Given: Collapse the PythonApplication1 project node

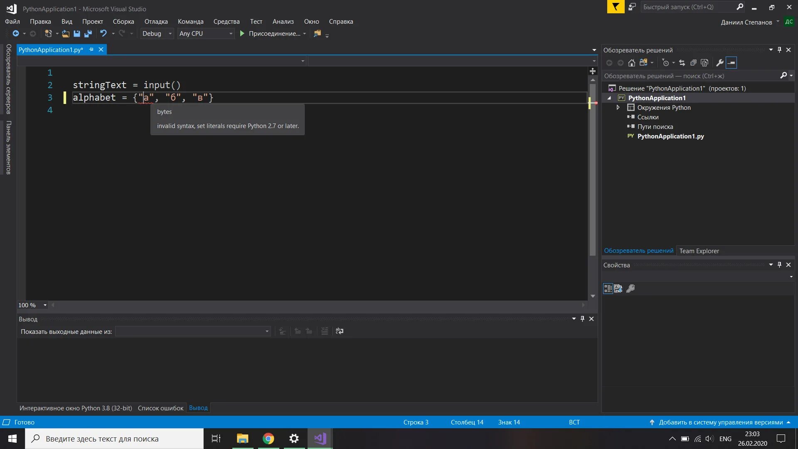Looking at the screenshot, I should click(x=609, y=98).
